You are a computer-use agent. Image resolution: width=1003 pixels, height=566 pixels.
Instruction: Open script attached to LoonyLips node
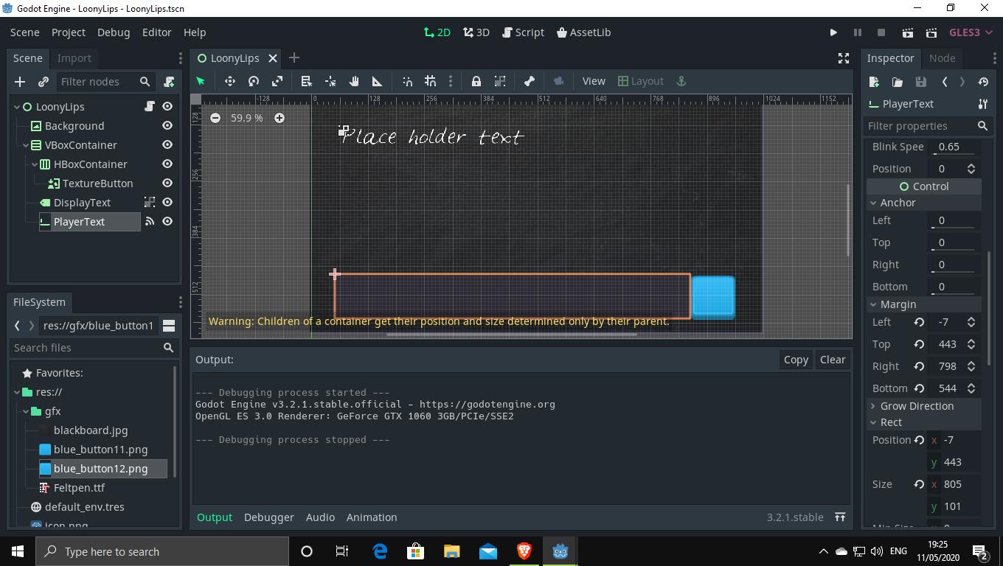coord(150,107)
